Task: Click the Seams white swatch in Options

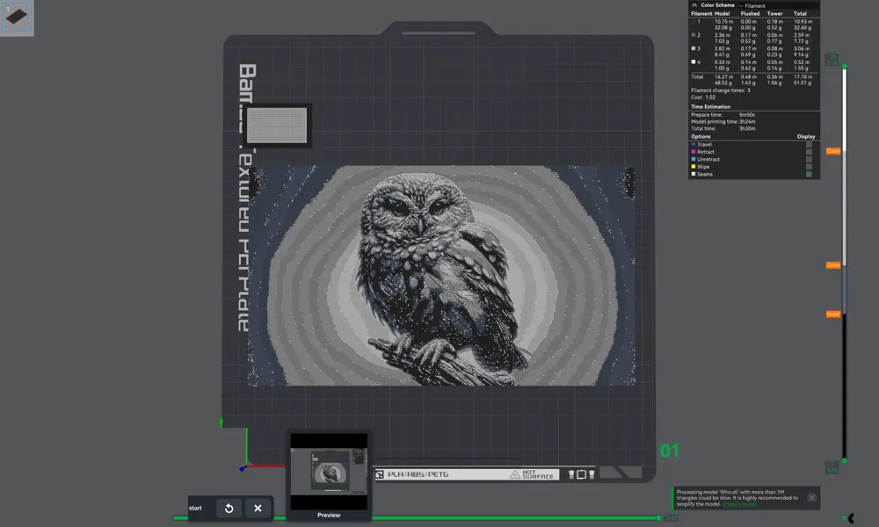Action: pyautogui.click(x=694, y=174)
